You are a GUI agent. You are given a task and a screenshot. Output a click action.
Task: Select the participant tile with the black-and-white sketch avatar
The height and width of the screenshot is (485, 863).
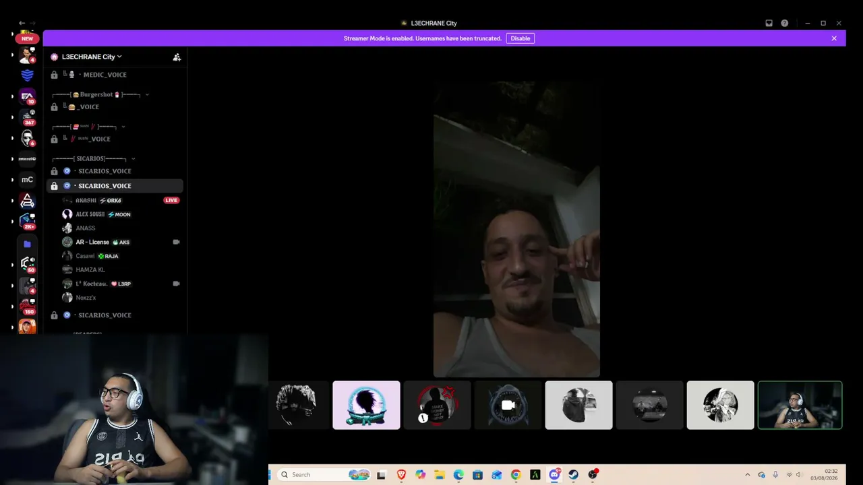(x=720, y=405)
